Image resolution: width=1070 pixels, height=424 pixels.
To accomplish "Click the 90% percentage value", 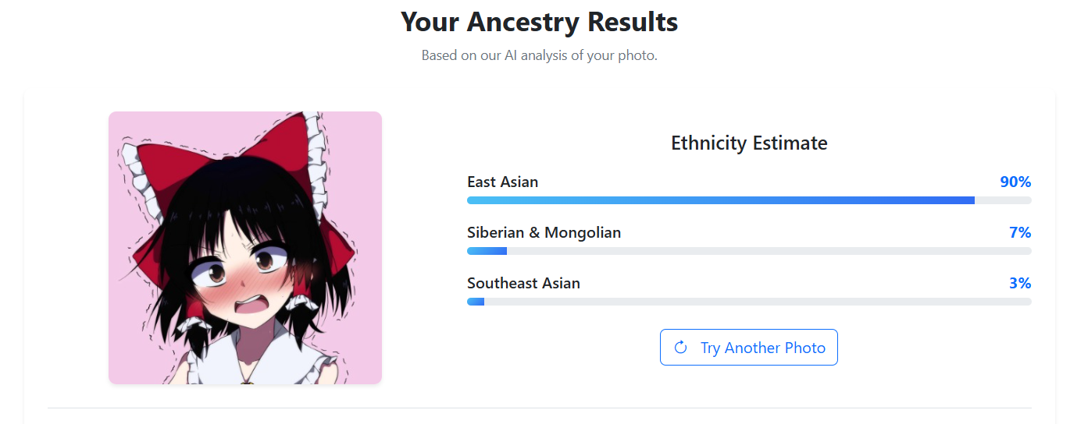I will tap(1015, 182).
